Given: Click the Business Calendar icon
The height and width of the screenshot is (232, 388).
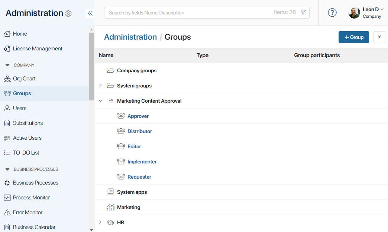Looking at the screenshot, I should click(x=7, y=227).
